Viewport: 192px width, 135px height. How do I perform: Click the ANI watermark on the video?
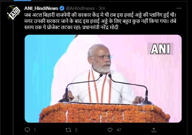pyautogui.click(x=160, y=49)
